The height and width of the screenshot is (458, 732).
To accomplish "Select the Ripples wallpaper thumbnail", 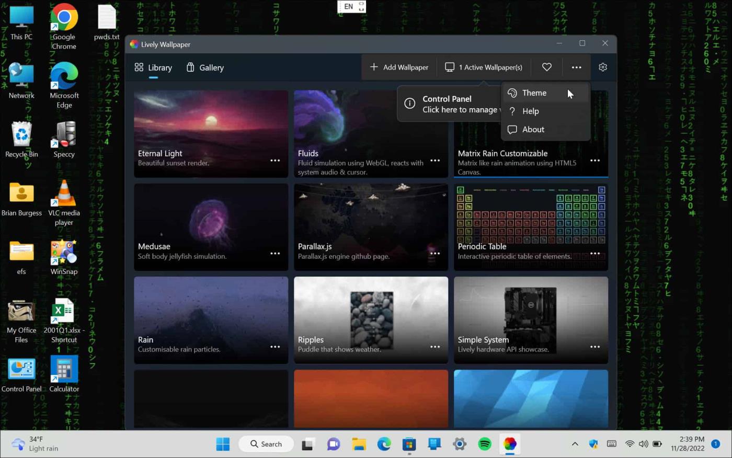I will [371, 319].
